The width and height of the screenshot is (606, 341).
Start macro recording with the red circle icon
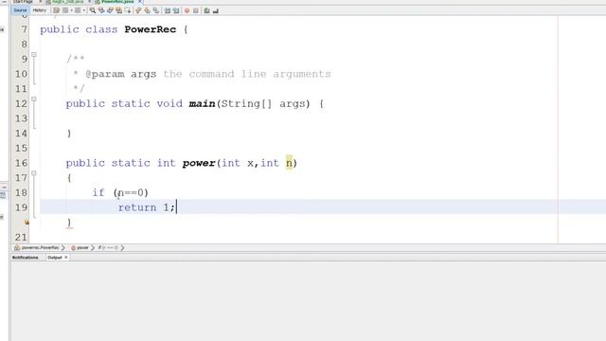pos(187,10)
